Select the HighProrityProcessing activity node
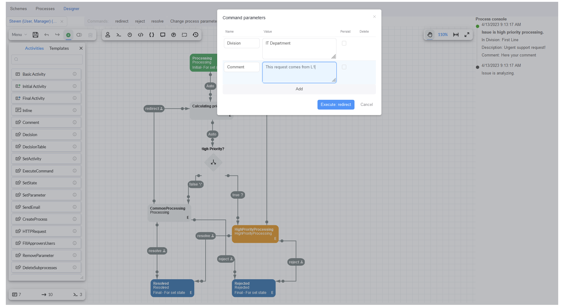 [x=255, y=234]
